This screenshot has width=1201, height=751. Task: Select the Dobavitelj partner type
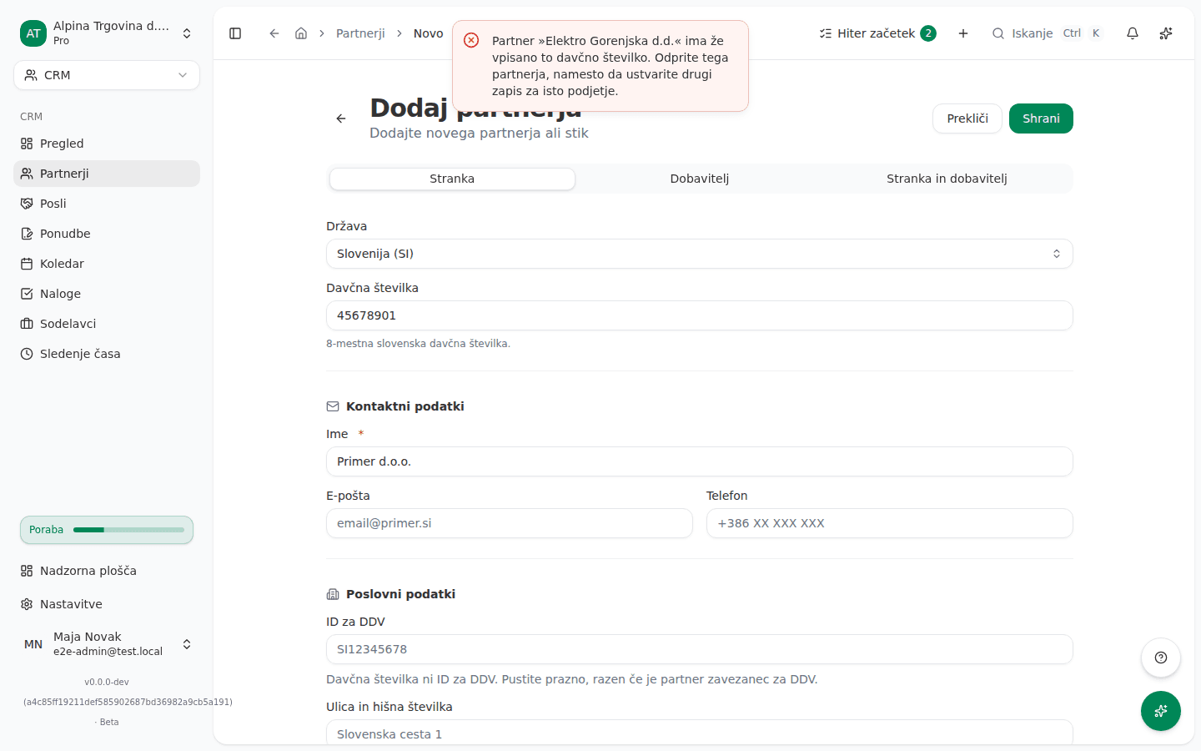[x=700, y=179]
